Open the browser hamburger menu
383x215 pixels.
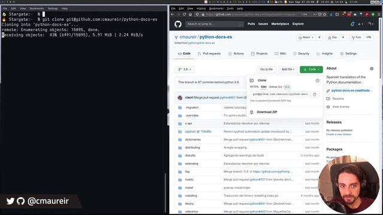(379, 14)
